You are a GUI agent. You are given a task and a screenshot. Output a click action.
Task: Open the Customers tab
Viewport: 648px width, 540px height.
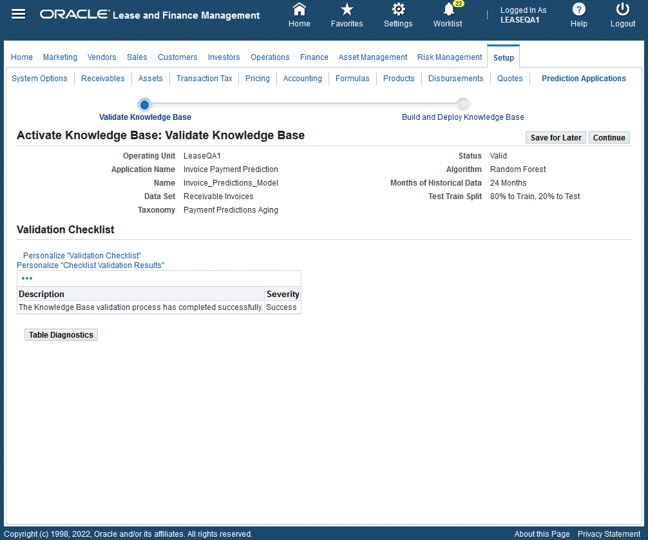pyautogui.click(x=177, y=57)
